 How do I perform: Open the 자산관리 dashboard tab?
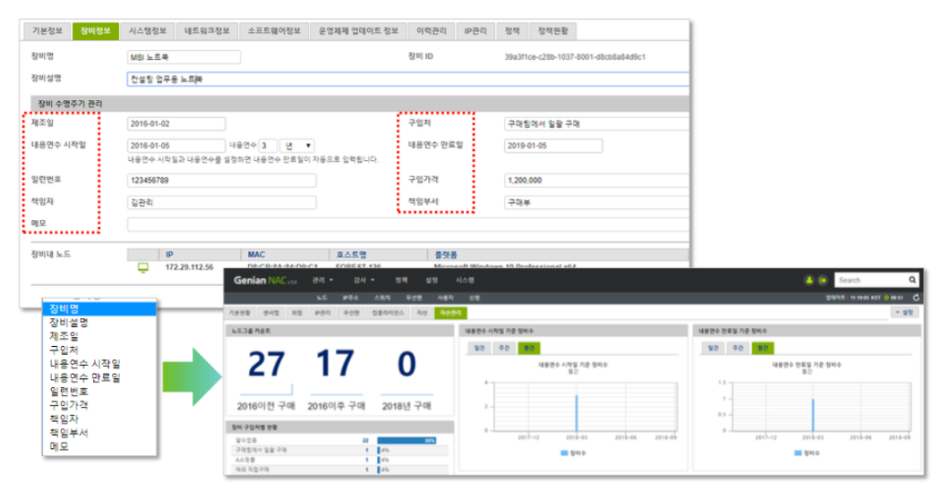click(x=450, y=312)
